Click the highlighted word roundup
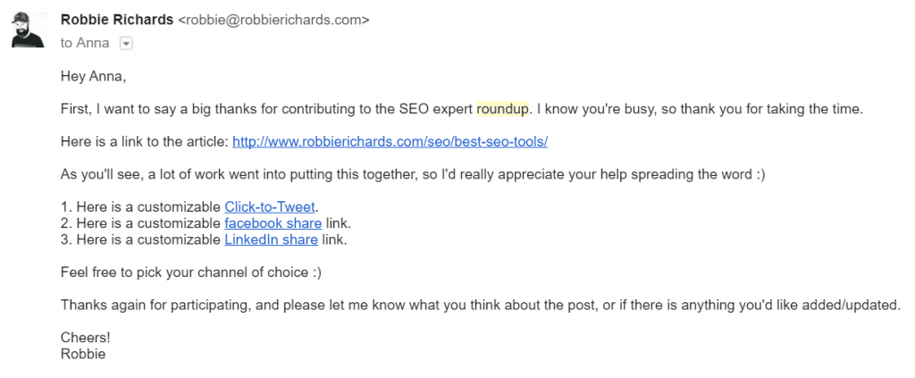This screenshot has width=915, height=378. [x=503, y=109]
